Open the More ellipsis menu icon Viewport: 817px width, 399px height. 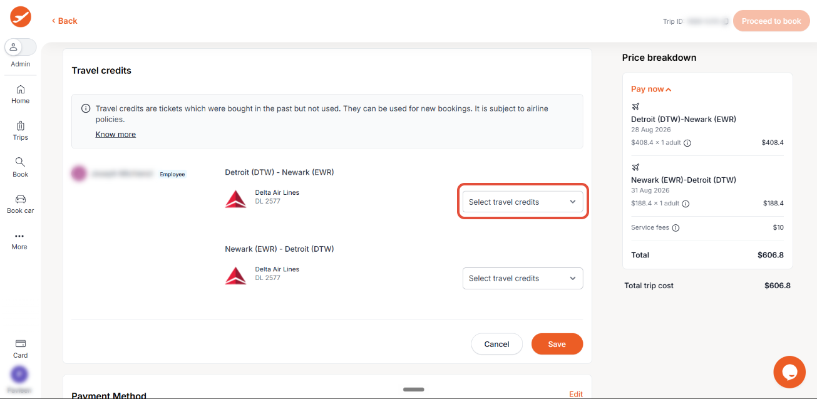coord(19,236)
